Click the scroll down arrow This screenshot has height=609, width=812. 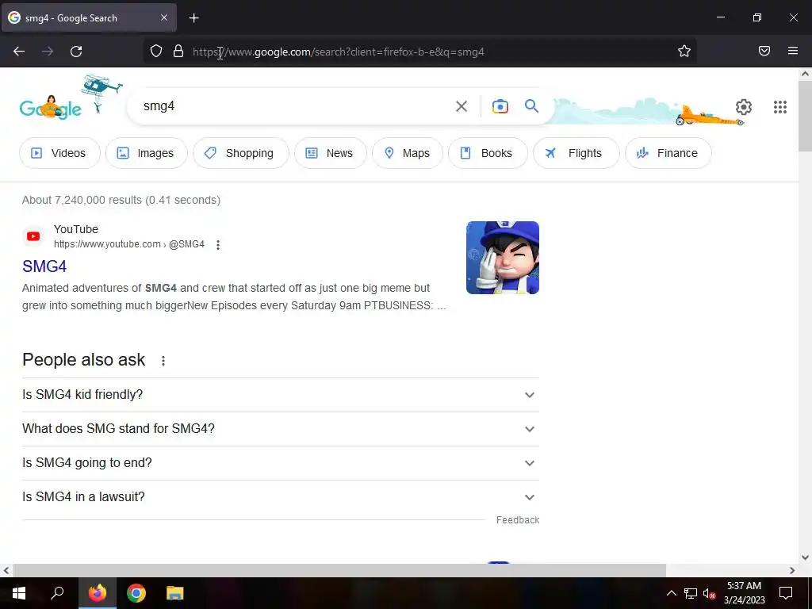pos(805,557)
